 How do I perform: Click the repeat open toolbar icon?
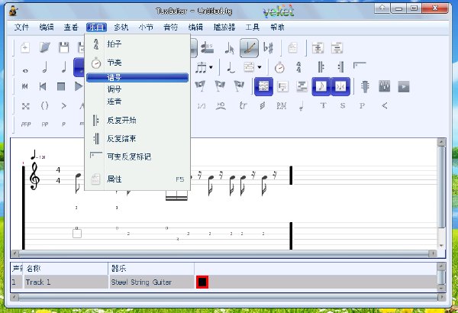(x=321, y=67)
